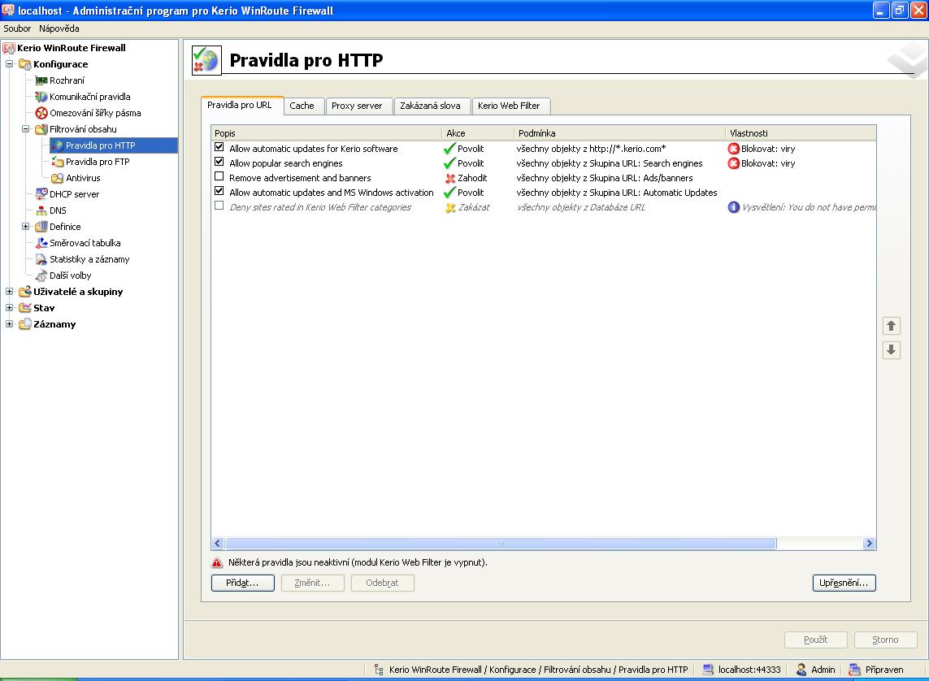The image size is (929, 681).
Task: Click the Popis column header
Action: tap(327, 133)
